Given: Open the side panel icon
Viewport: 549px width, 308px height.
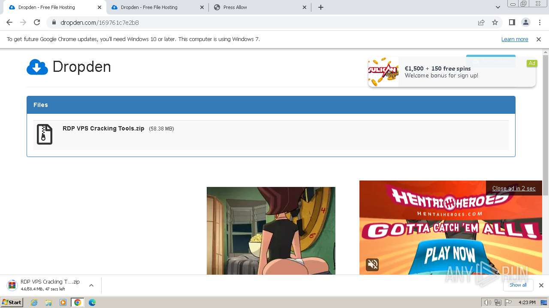Looking at the screenshot, I should click(x=512, y=22).
